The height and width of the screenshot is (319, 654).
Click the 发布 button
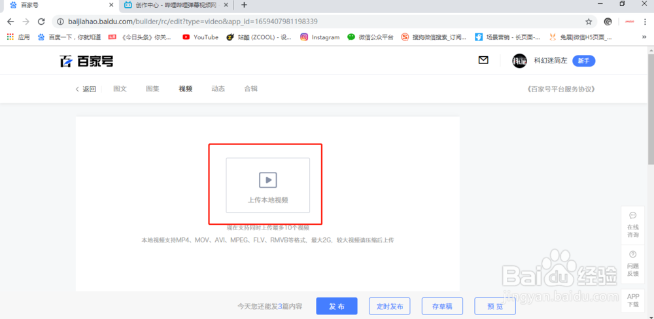(337, 306)
